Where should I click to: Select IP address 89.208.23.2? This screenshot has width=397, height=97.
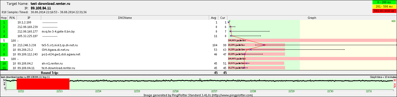25,50
